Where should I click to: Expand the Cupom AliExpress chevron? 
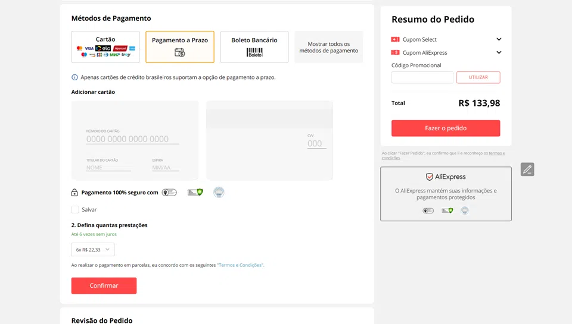click(499, 52)
